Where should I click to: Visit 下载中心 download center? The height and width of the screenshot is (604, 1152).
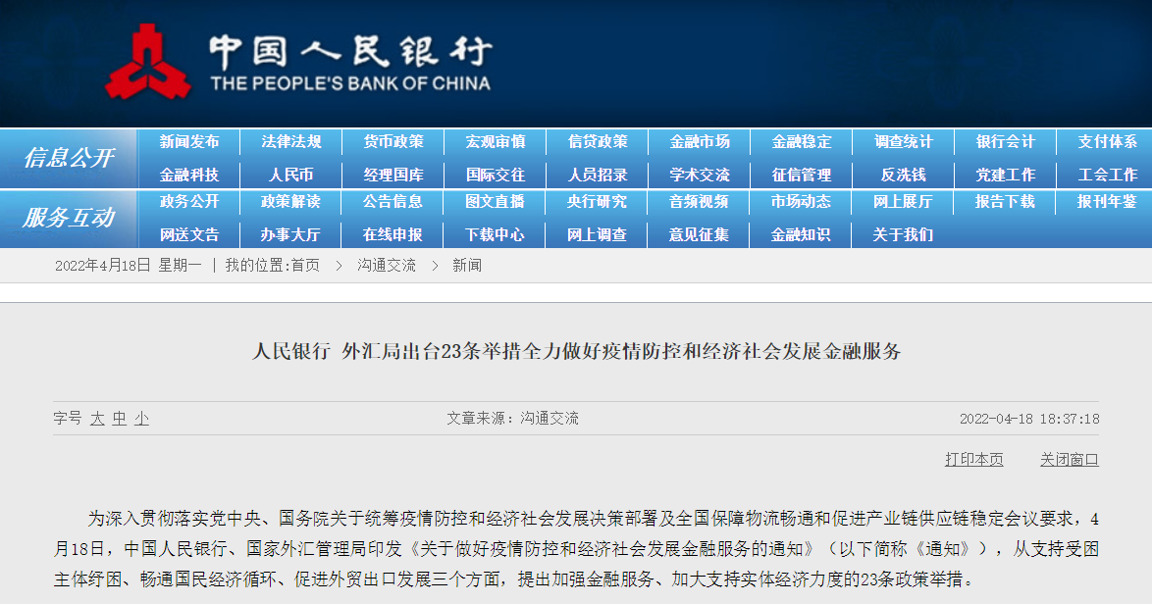coord(496,235)
